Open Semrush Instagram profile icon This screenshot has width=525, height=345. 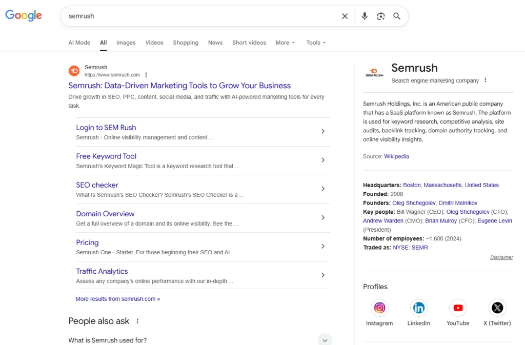click(x=379, y=308)
